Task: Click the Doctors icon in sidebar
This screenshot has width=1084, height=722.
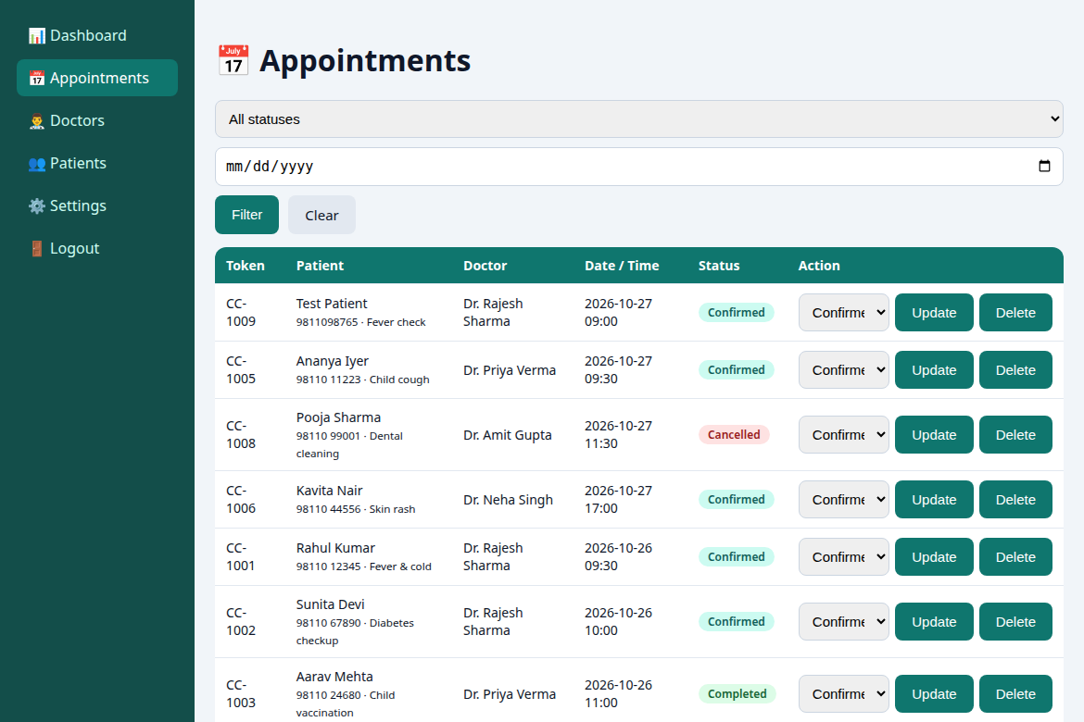Action: (37, 121)
